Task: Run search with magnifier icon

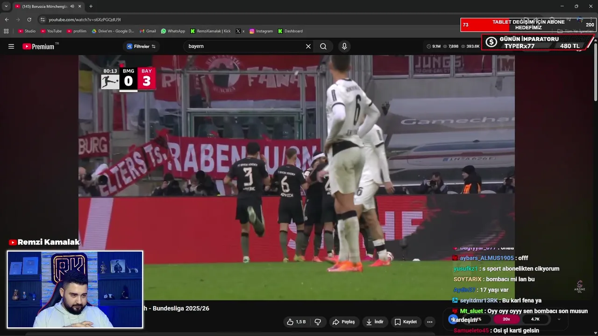Action: 323,46
